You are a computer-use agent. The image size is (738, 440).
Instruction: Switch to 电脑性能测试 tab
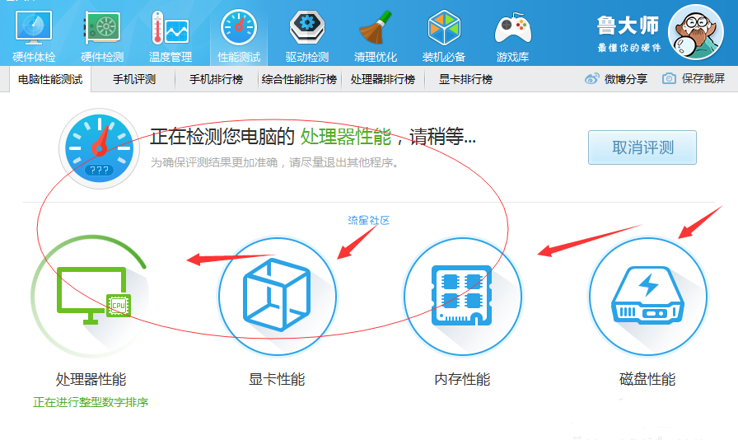pyautogui.click(x=50, y=79)
